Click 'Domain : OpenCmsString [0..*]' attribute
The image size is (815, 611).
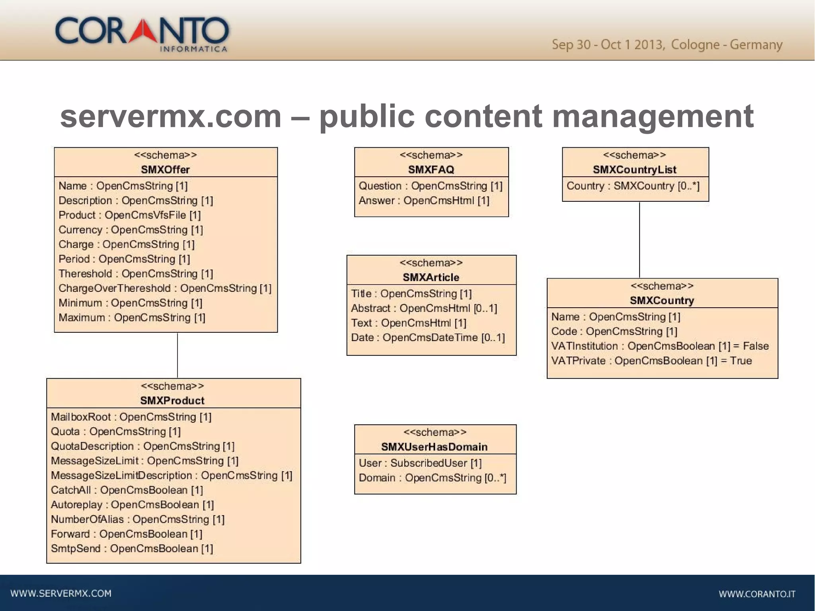pyautogui.click(x=433, y=478)
